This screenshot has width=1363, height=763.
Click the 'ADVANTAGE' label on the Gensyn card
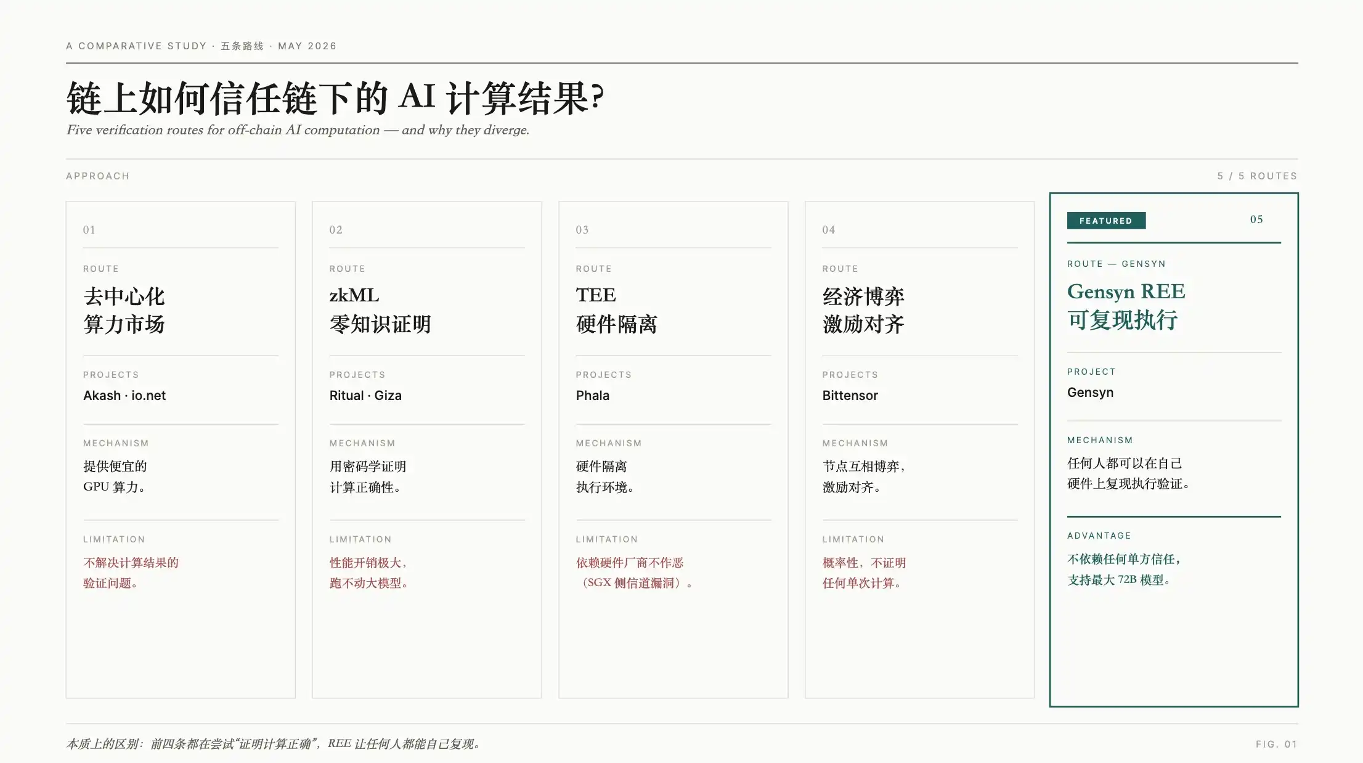[1099, 536]
